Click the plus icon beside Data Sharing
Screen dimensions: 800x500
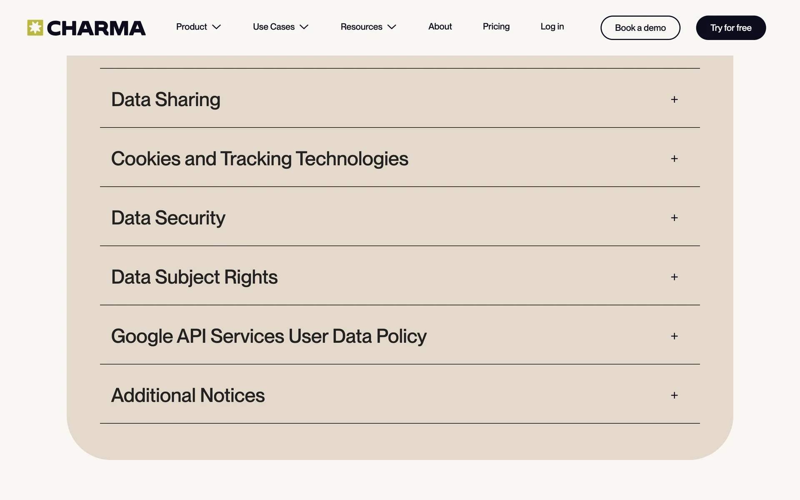674,100
